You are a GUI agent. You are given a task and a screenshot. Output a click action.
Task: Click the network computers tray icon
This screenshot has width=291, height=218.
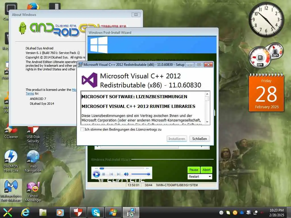click(249, 213)
